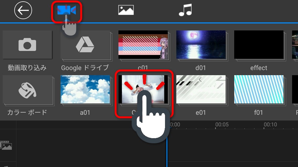Choose the e01 gray striped clip
The image size is (298, 167).
point(201,89)
